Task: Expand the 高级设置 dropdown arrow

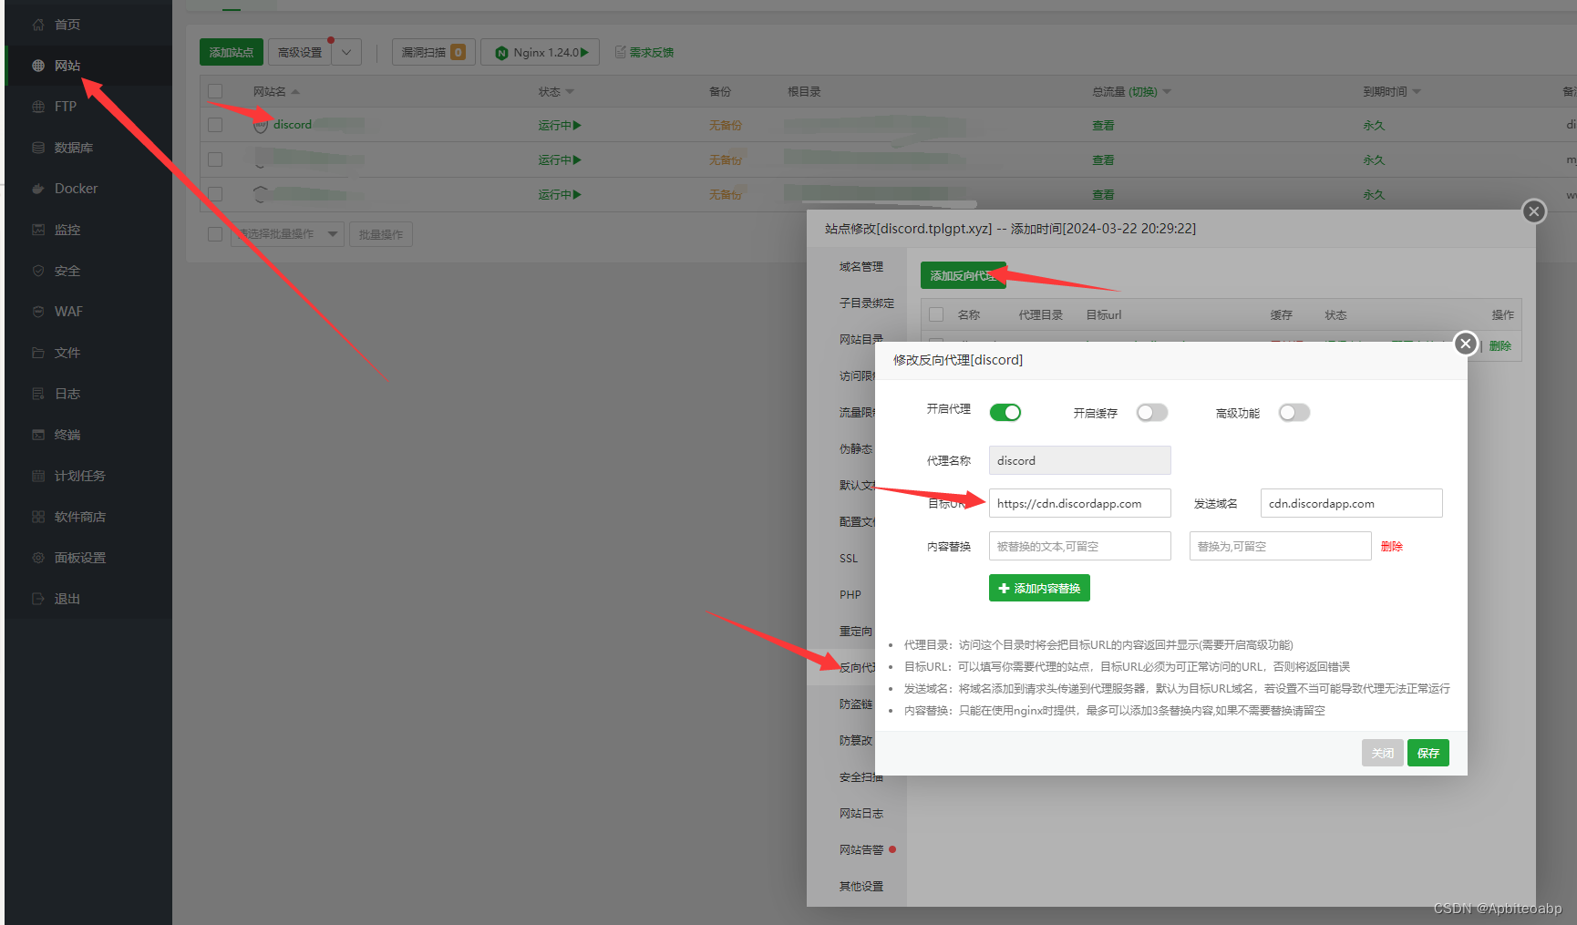Action: coord(346,52)
